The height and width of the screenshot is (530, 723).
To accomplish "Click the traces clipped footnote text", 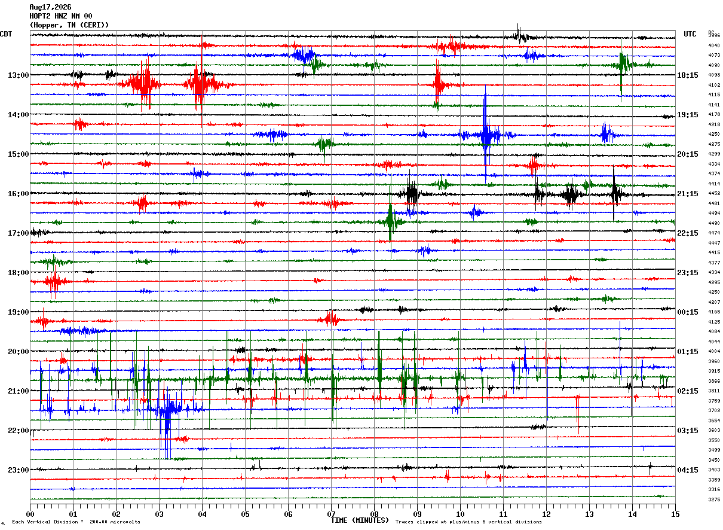I will tap(468, 522).
